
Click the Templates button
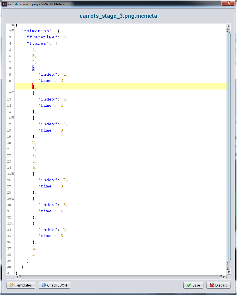21,285
